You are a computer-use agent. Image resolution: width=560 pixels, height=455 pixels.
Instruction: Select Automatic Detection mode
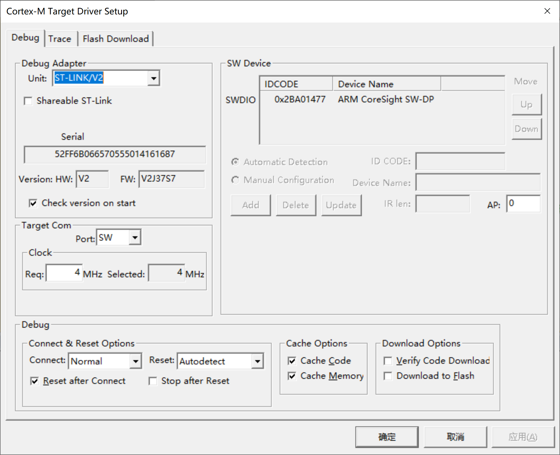pos(235,162)
